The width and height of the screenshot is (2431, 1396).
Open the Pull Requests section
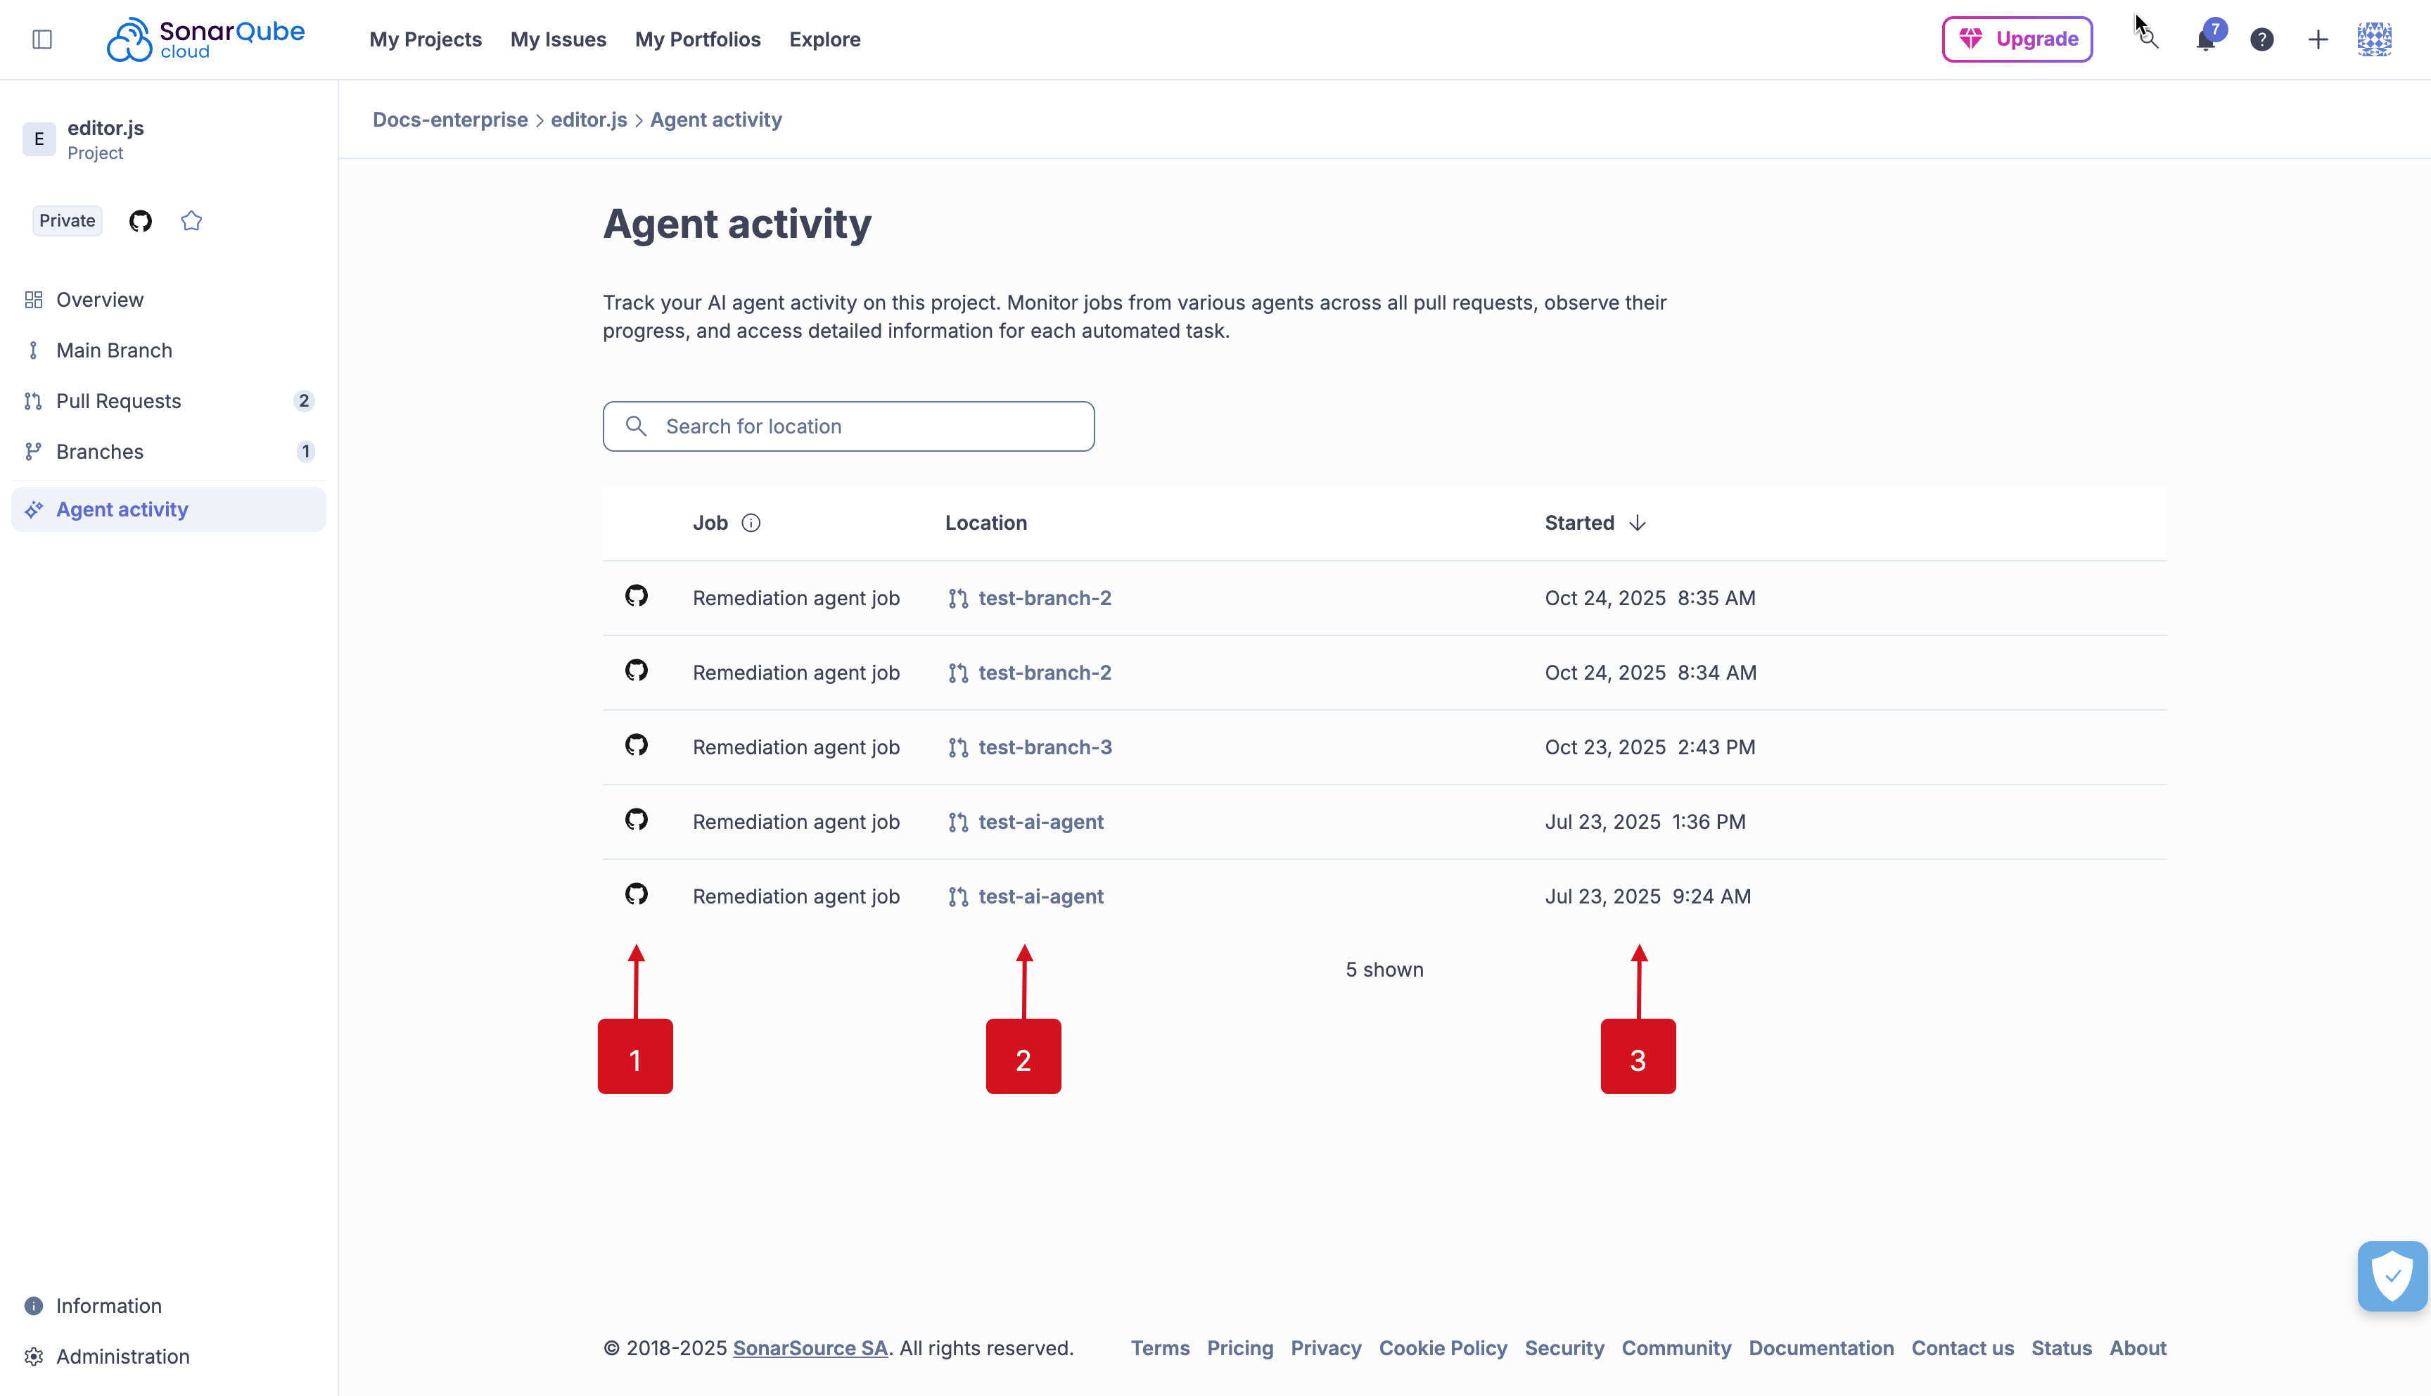point(118,401)
